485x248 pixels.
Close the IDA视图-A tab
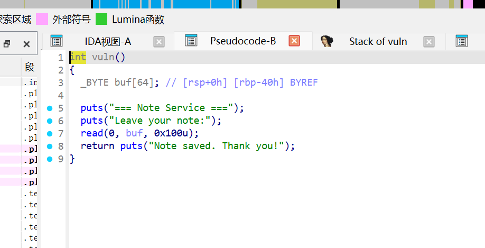pyautogui.click(x=159, y=42)
